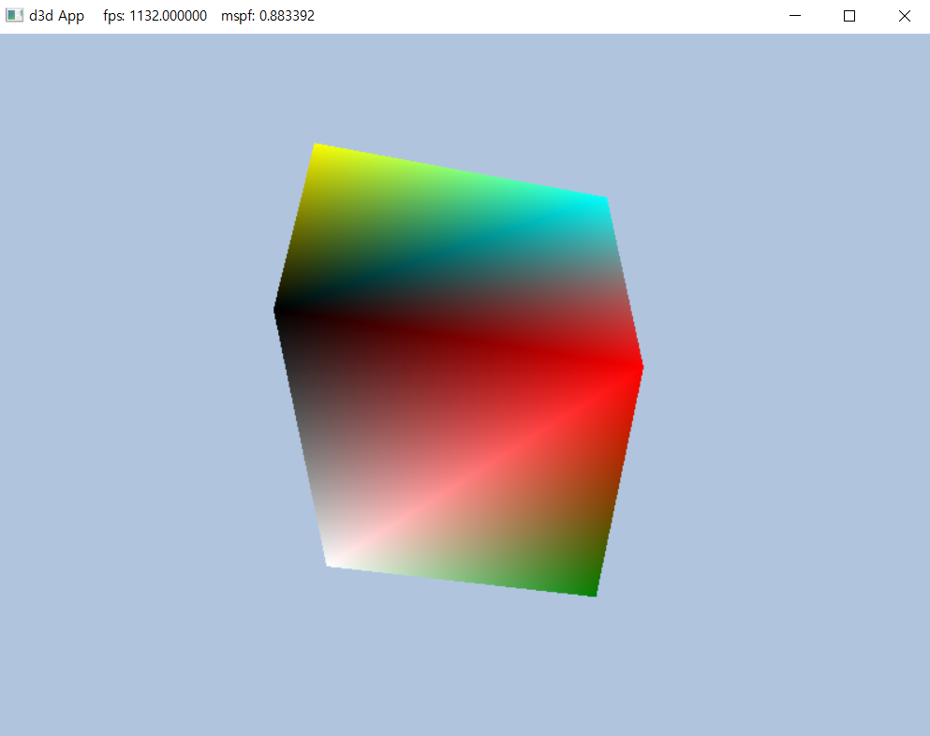Click the fps 1132.000000 title text
The image size is (930, 736).
pyautogui.click(x=155, y=16)
